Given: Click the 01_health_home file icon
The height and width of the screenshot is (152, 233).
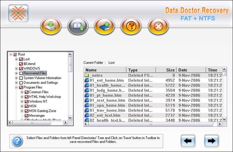Looking at the screenshot, I should (x=87, y=85).
